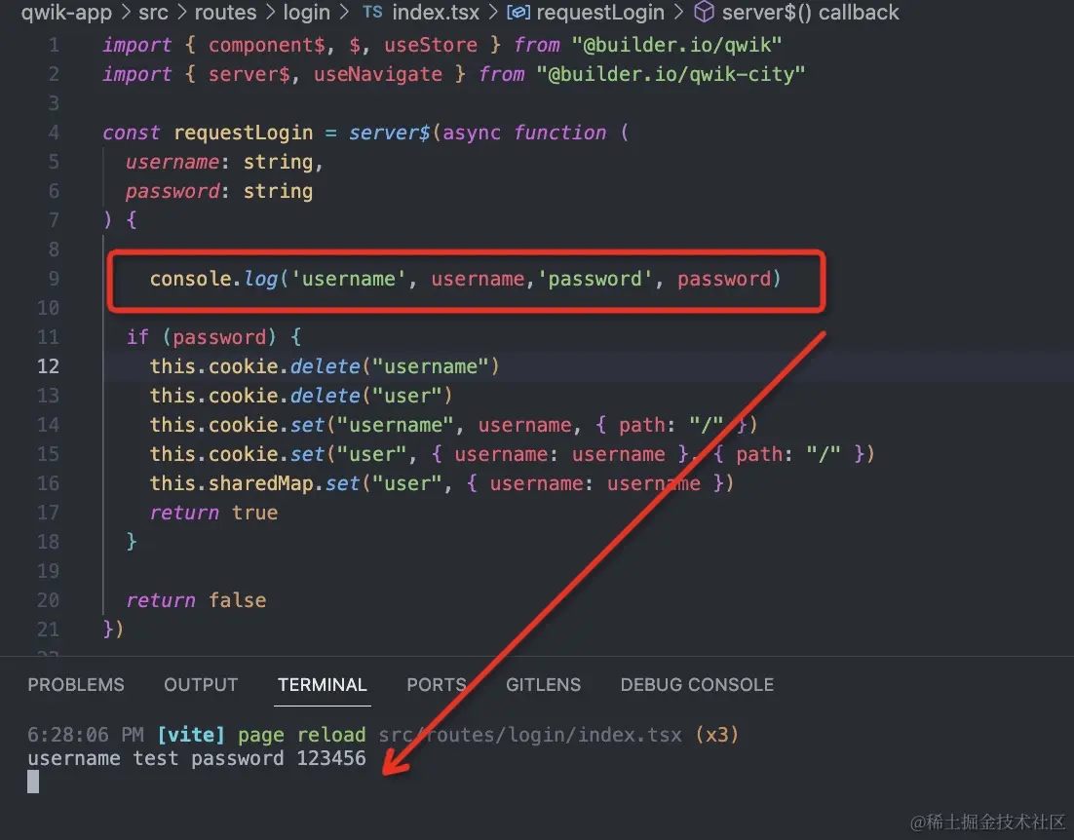Click this.cookie.delete("username") line
This screenshot has width=1074, height=840.
325,366
